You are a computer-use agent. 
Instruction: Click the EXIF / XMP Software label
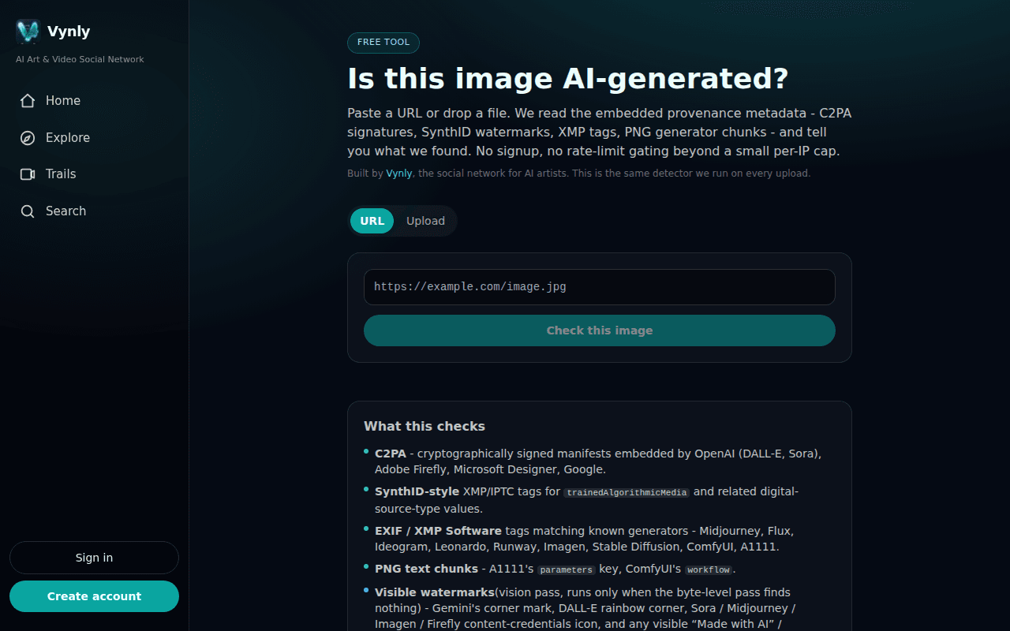[438, 531]
